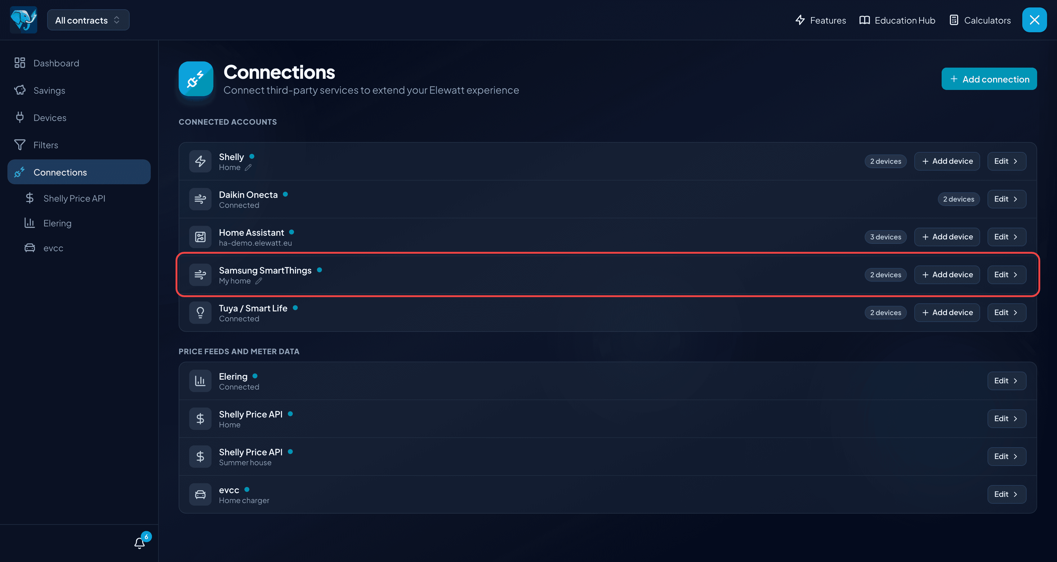Open Edit for Daikin Onecta
The height and width of the screenshot is (562, 1057).
tap(1006, 199)
